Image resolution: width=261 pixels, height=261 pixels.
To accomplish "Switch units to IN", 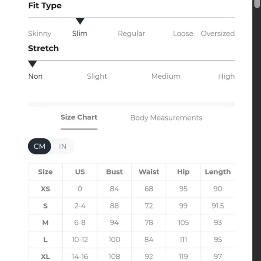I will pos(63,146).
